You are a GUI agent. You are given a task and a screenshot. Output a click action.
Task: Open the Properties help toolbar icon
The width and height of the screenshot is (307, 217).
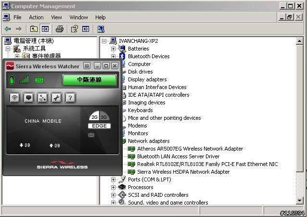(x=75, y=29)
